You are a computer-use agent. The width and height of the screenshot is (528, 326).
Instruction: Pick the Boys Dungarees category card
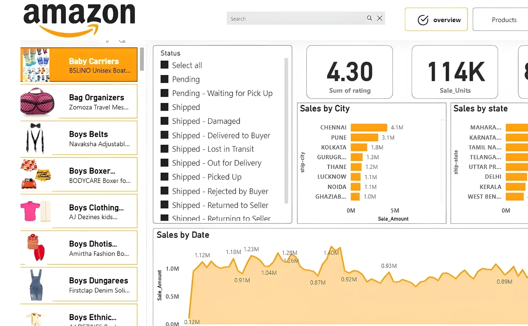point(79,284)
